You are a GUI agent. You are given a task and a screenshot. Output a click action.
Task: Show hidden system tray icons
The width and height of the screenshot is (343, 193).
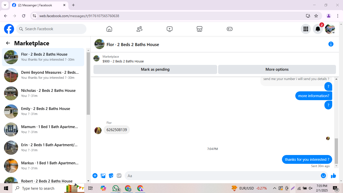274,188
